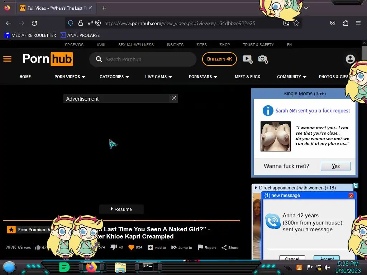367x275 pixels.
Task: Open the tracking protection shield panel
Action: 71,23
